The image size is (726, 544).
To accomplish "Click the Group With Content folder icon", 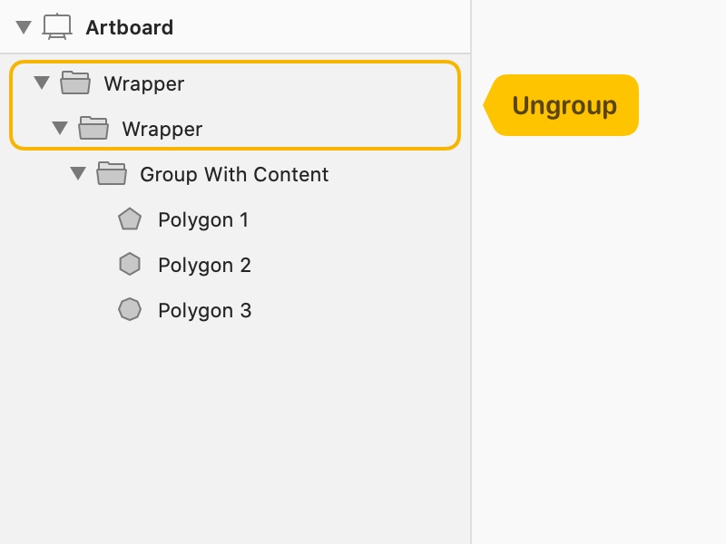I will 111,173.
